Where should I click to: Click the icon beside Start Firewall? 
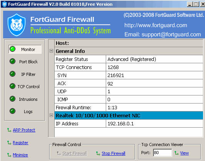(x=59, y=153)
